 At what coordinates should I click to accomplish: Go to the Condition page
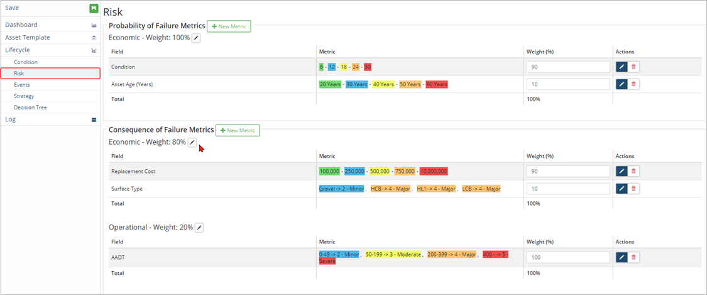pyautogui.click(x=26, y=62)
